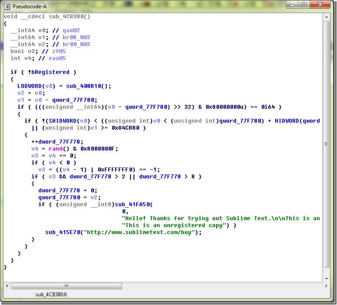
Task: Click the 0xFFFFFFF0 constant
Action: [115, 170]
